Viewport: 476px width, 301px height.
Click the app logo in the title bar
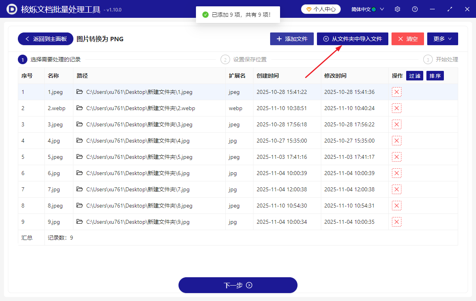11,9
